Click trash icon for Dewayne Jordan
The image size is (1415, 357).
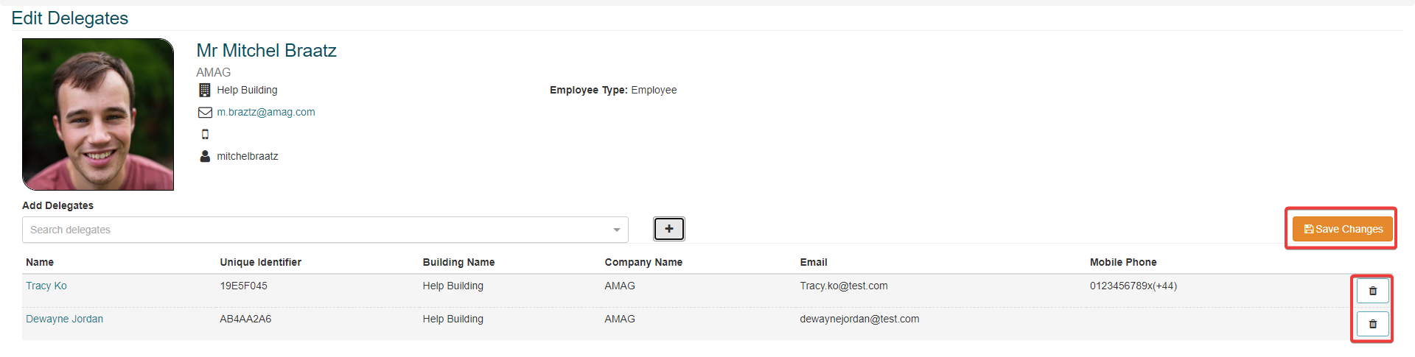(x=1372, y=324)
